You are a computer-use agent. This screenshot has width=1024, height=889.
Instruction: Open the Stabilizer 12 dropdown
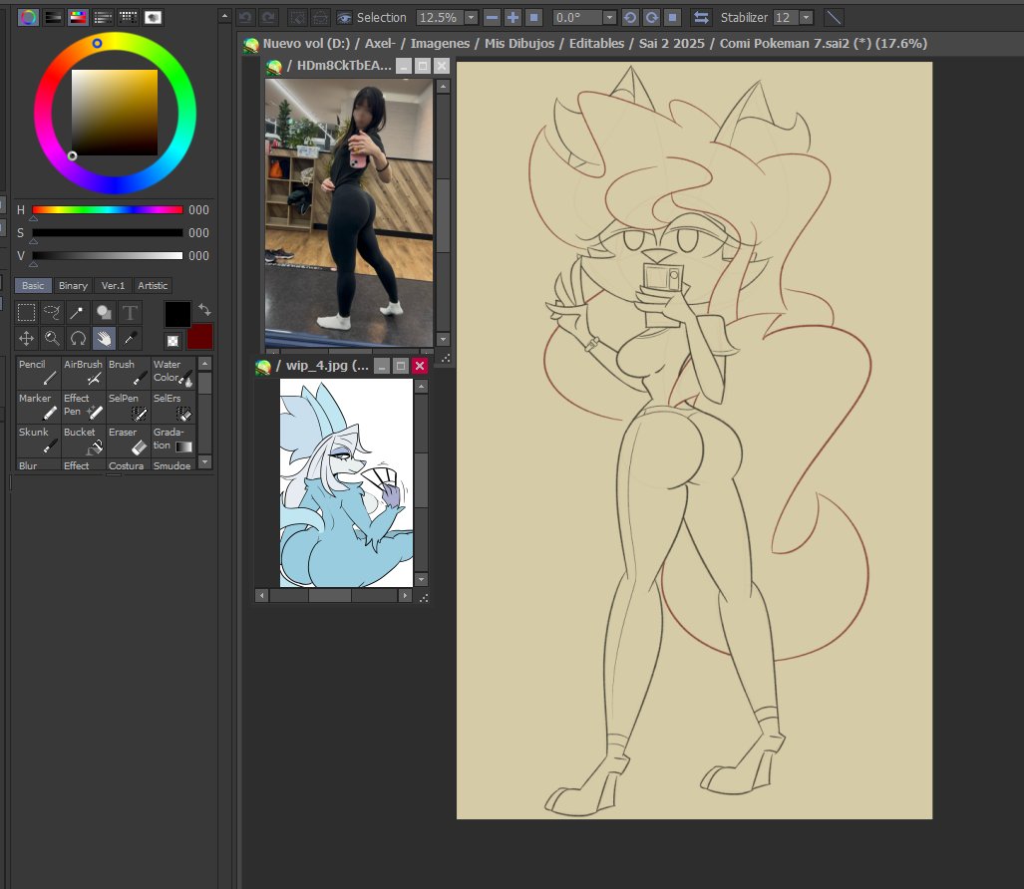(807, 18)
